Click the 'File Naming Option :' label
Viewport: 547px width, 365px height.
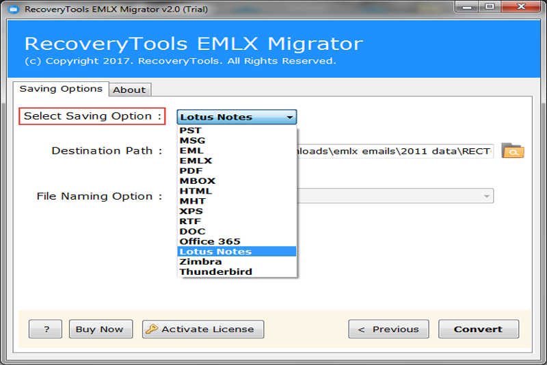tap(99, 196)
